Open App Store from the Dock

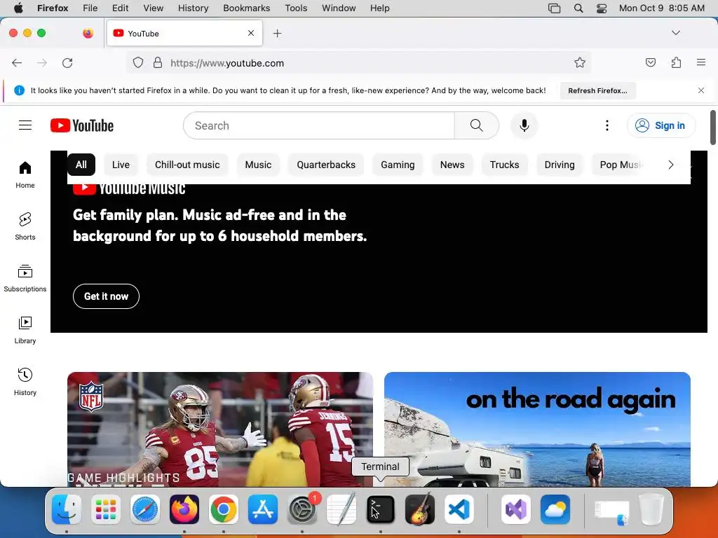pos(263,509)
